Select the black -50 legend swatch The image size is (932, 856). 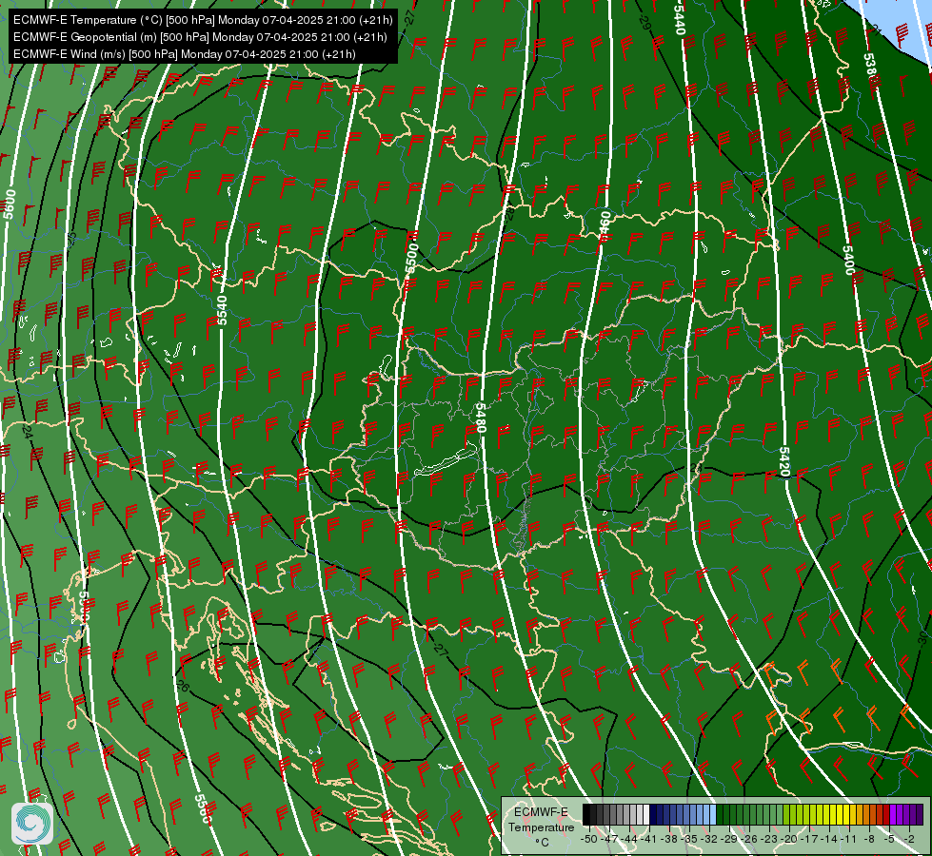pyautogui.click(x=586, y=814)
